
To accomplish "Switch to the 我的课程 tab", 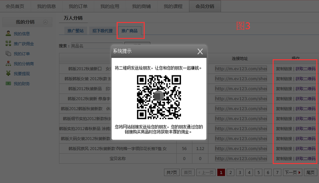I will 173,6.
